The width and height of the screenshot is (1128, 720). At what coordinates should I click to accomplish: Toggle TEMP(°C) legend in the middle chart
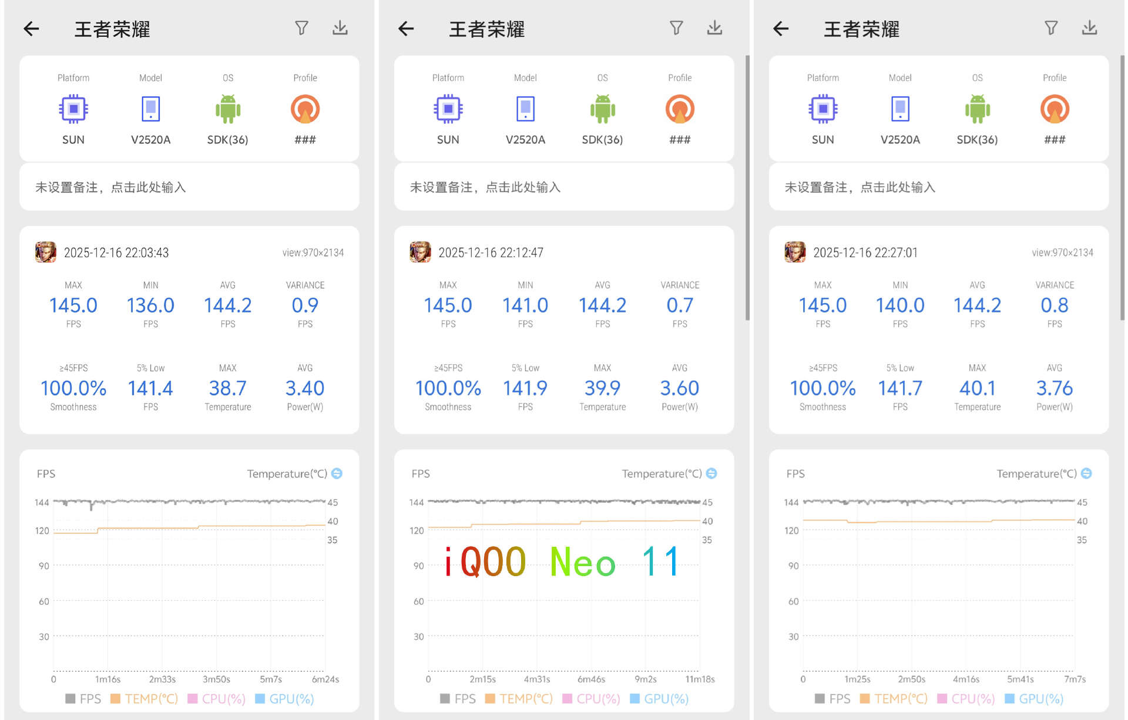point(519,699)
